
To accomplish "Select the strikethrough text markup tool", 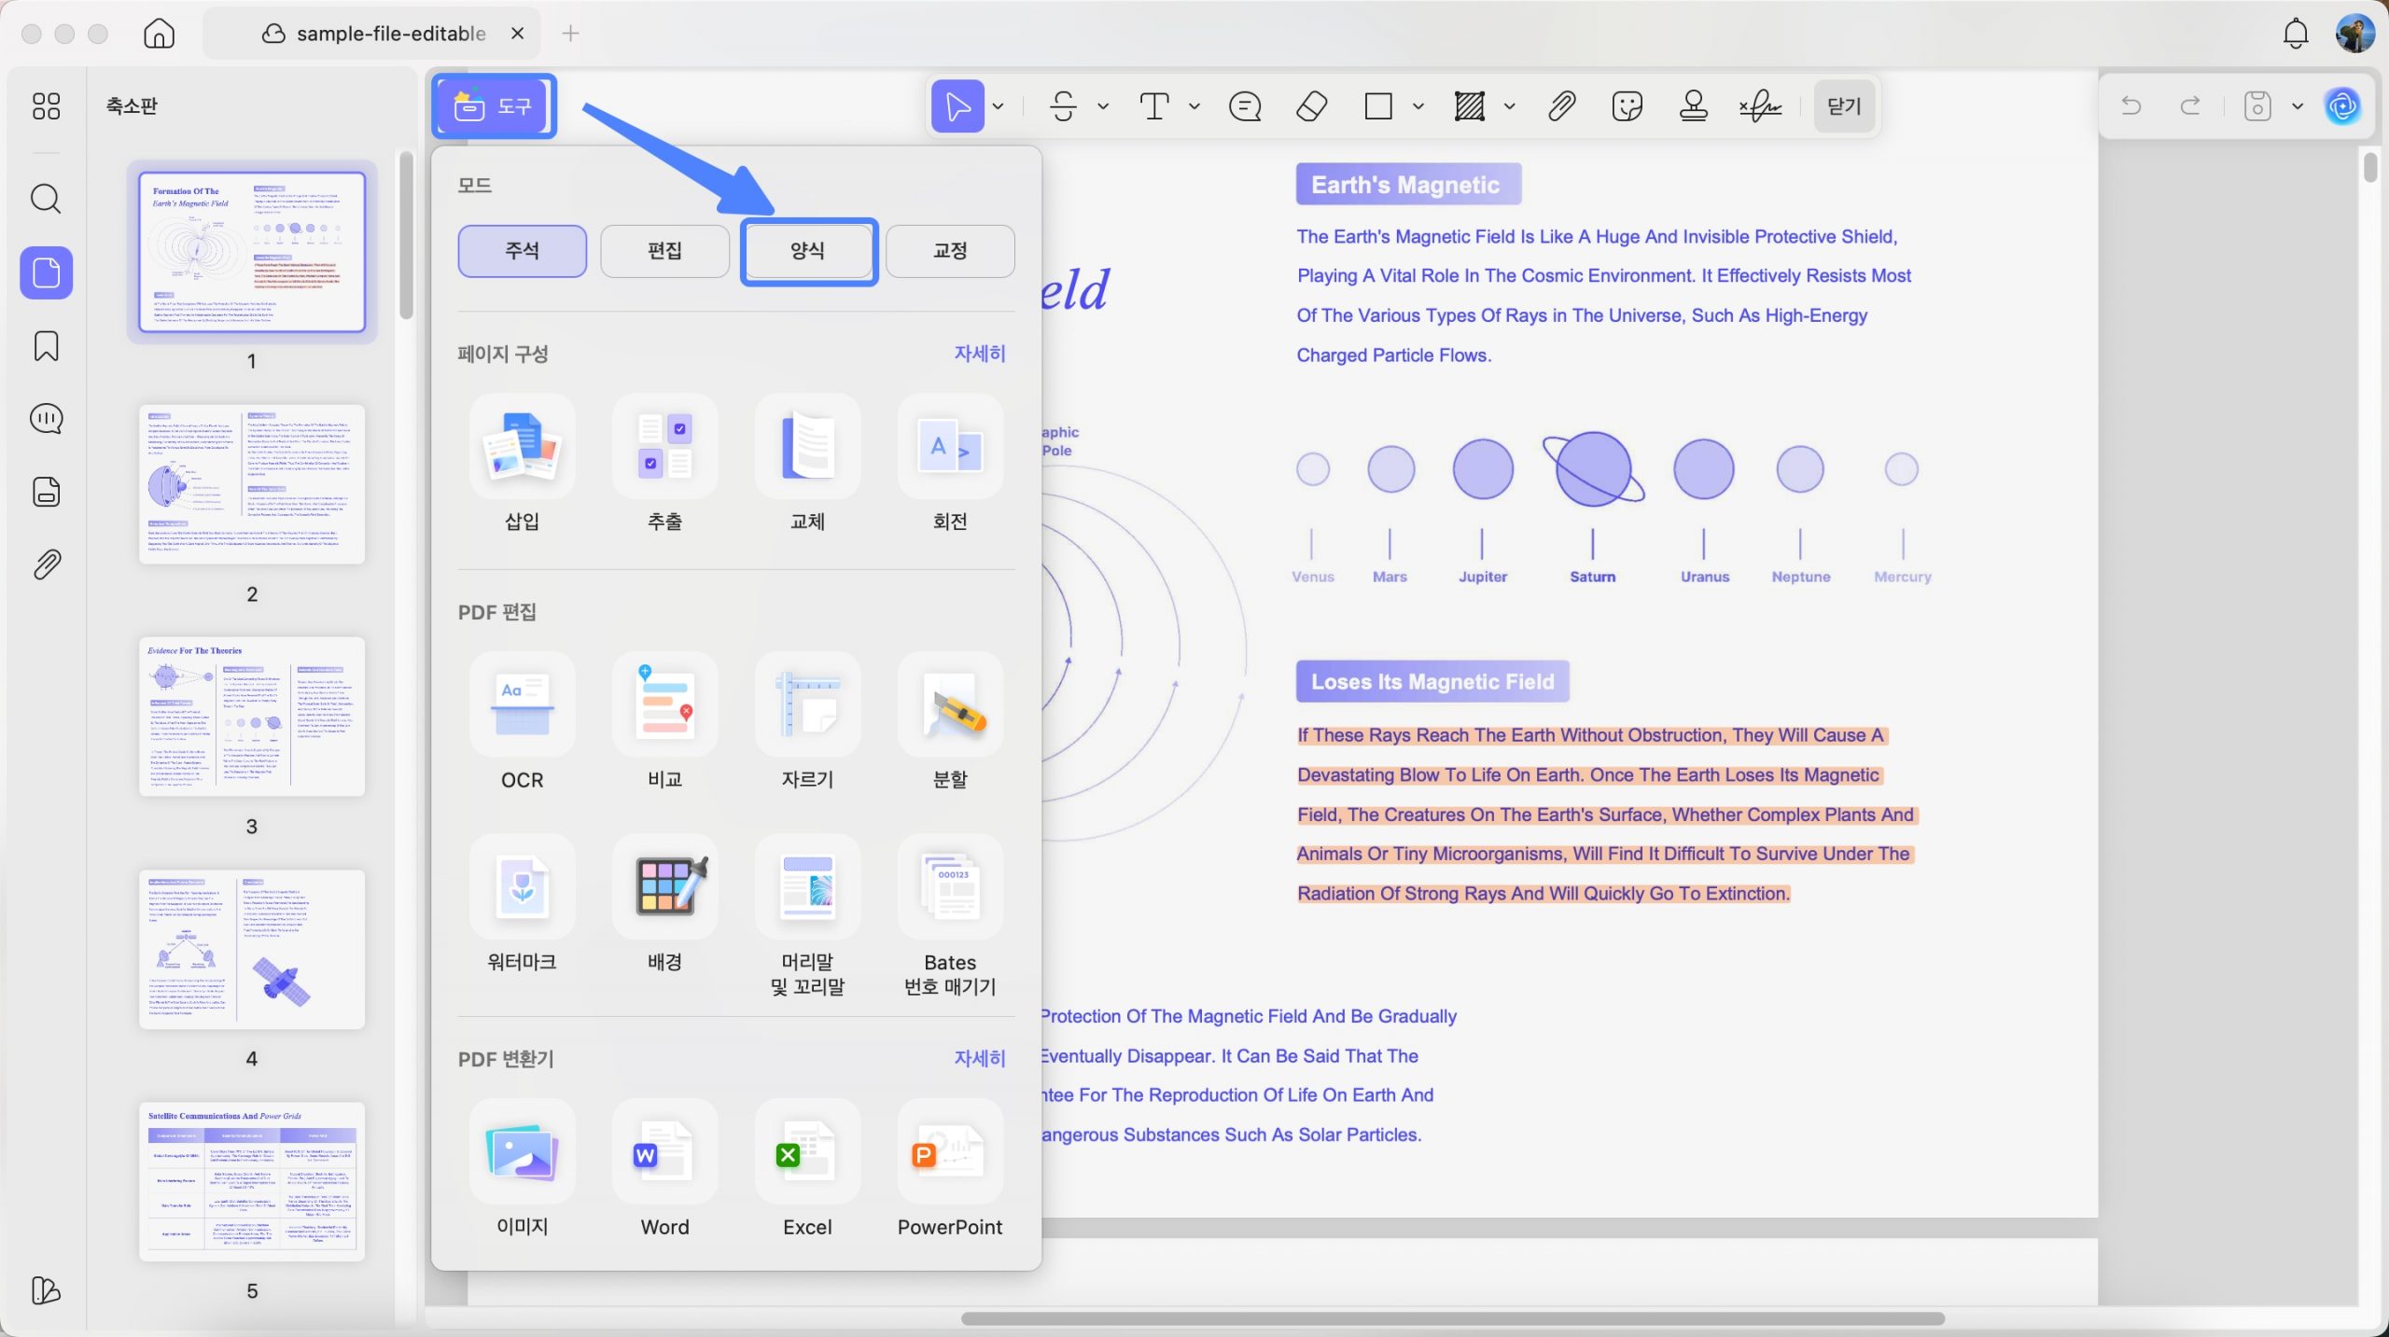I will pyautogui.click(x=1064, y=106).
